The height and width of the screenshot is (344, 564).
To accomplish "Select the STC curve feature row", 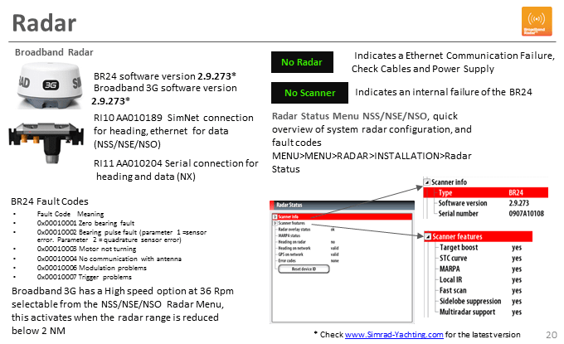I will click(479, 258).
